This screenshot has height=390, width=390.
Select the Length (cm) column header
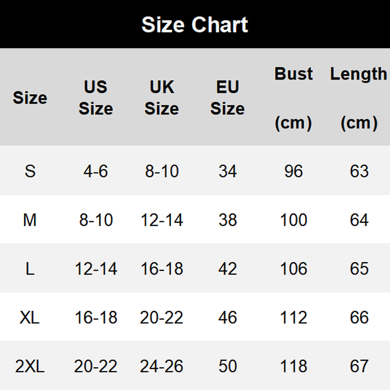pyautogui.click(x=359, y=97)
